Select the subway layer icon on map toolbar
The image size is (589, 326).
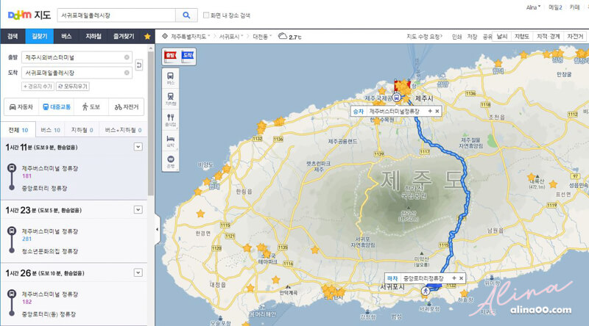(170, 98)
